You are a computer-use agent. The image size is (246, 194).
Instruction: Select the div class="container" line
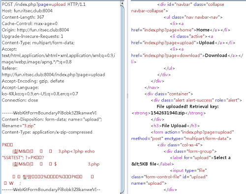point(169,94)
